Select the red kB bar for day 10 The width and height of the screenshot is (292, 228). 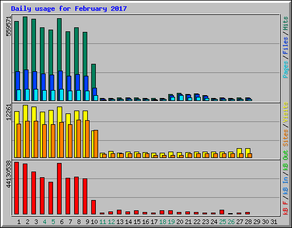click(x=94, y=207)
